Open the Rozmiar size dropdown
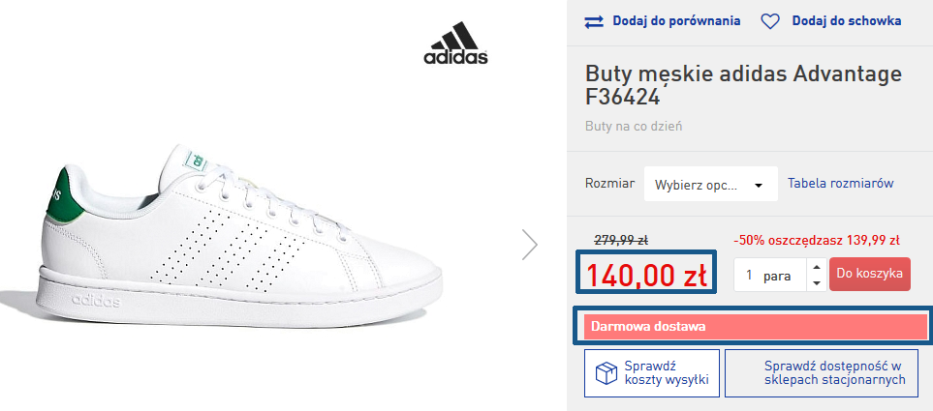 [710, 184]
